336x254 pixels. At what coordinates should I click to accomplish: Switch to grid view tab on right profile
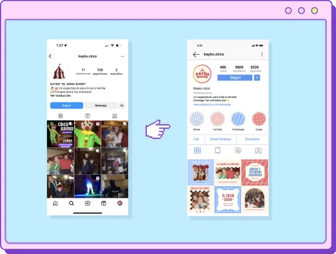point(197,150)
